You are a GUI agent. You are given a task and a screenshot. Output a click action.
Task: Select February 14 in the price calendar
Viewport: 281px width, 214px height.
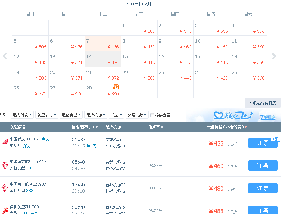[103, 59]
